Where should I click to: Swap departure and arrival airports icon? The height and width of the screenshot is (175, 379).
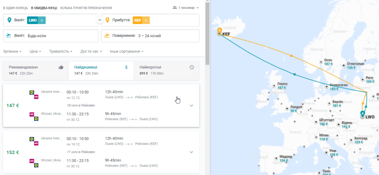click(100, 20)
